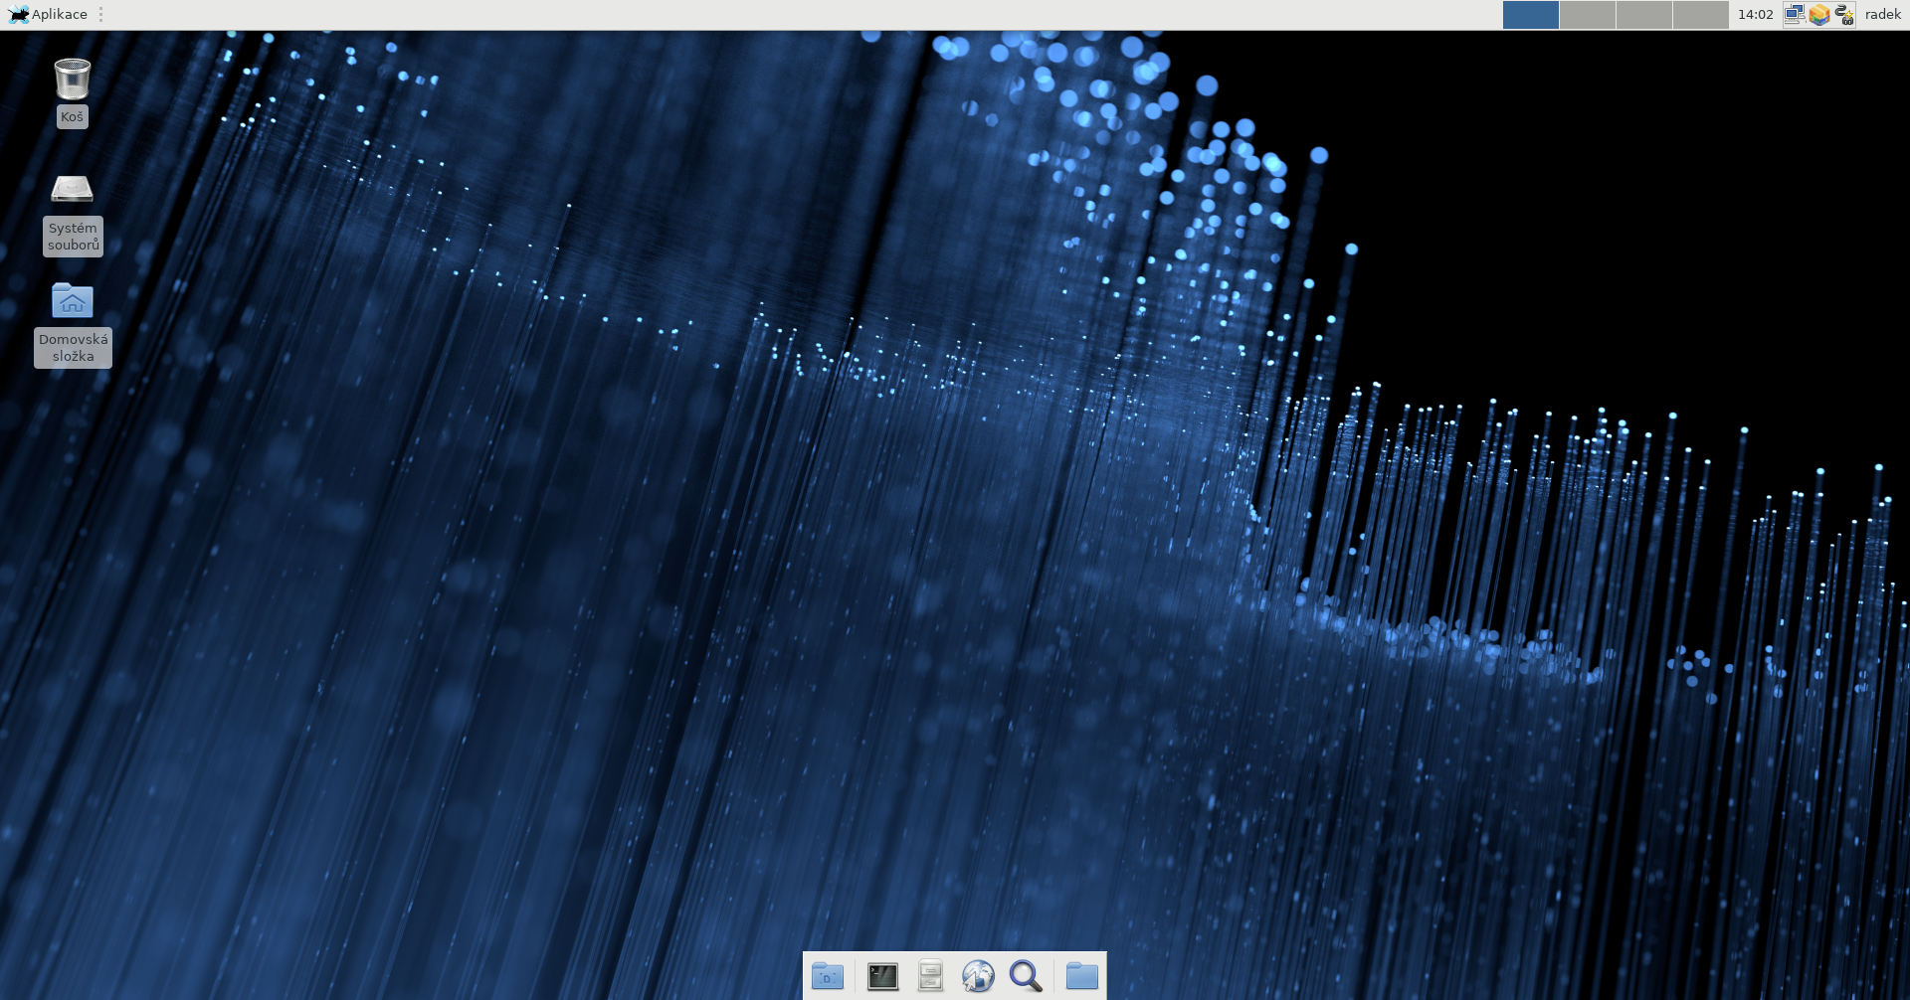Screen dimensions: 1910x1000
Task: Open the network connection tray icon
Action: pyautogui.click(x=1794, y=15)
